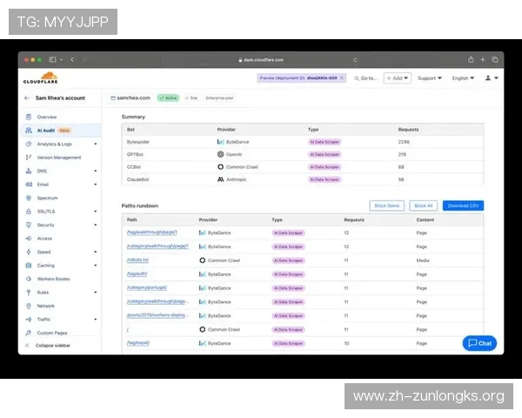Click the Workers Routes sidebar icon
522x418 pixels.
[28, 279]
